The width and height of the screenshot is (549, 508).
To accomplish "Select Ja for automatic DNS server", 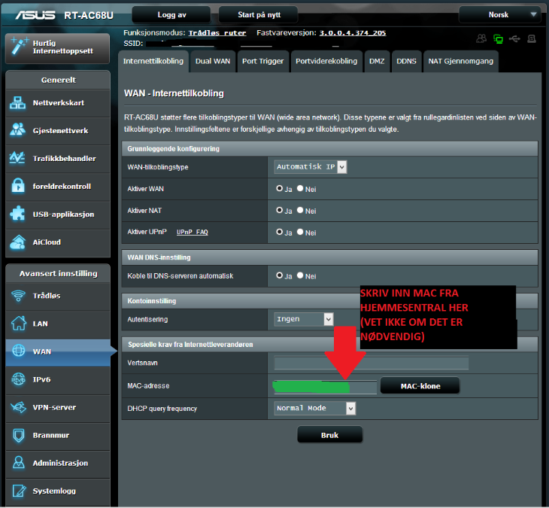I will (x=279, y=275).
